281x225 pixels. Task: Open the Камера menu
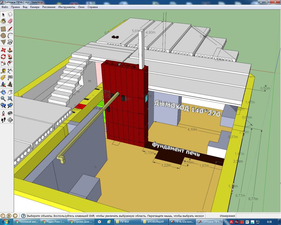tap(35, 7)
